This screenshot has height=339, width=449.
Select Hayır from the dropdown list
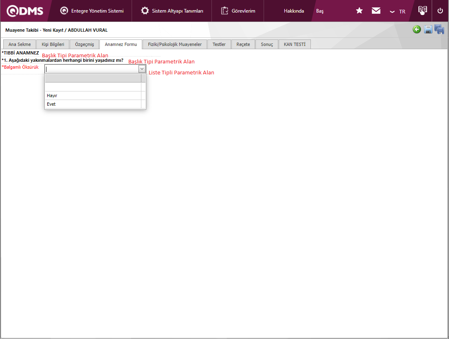(93, 96)
